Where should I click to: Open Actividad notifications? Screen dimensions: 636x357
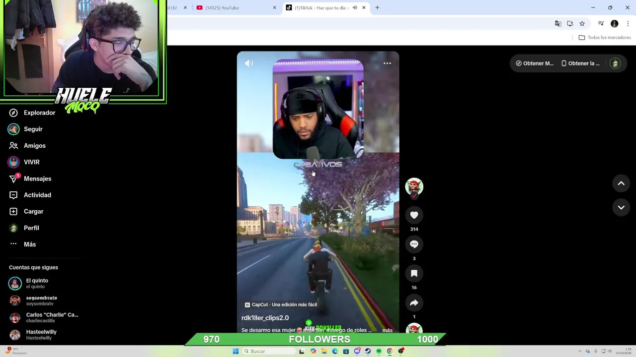point(30,195)
